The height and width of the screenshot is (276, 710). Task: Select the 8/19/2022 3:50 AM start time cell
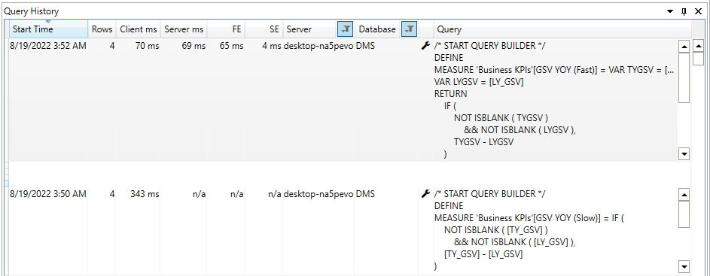48,194
